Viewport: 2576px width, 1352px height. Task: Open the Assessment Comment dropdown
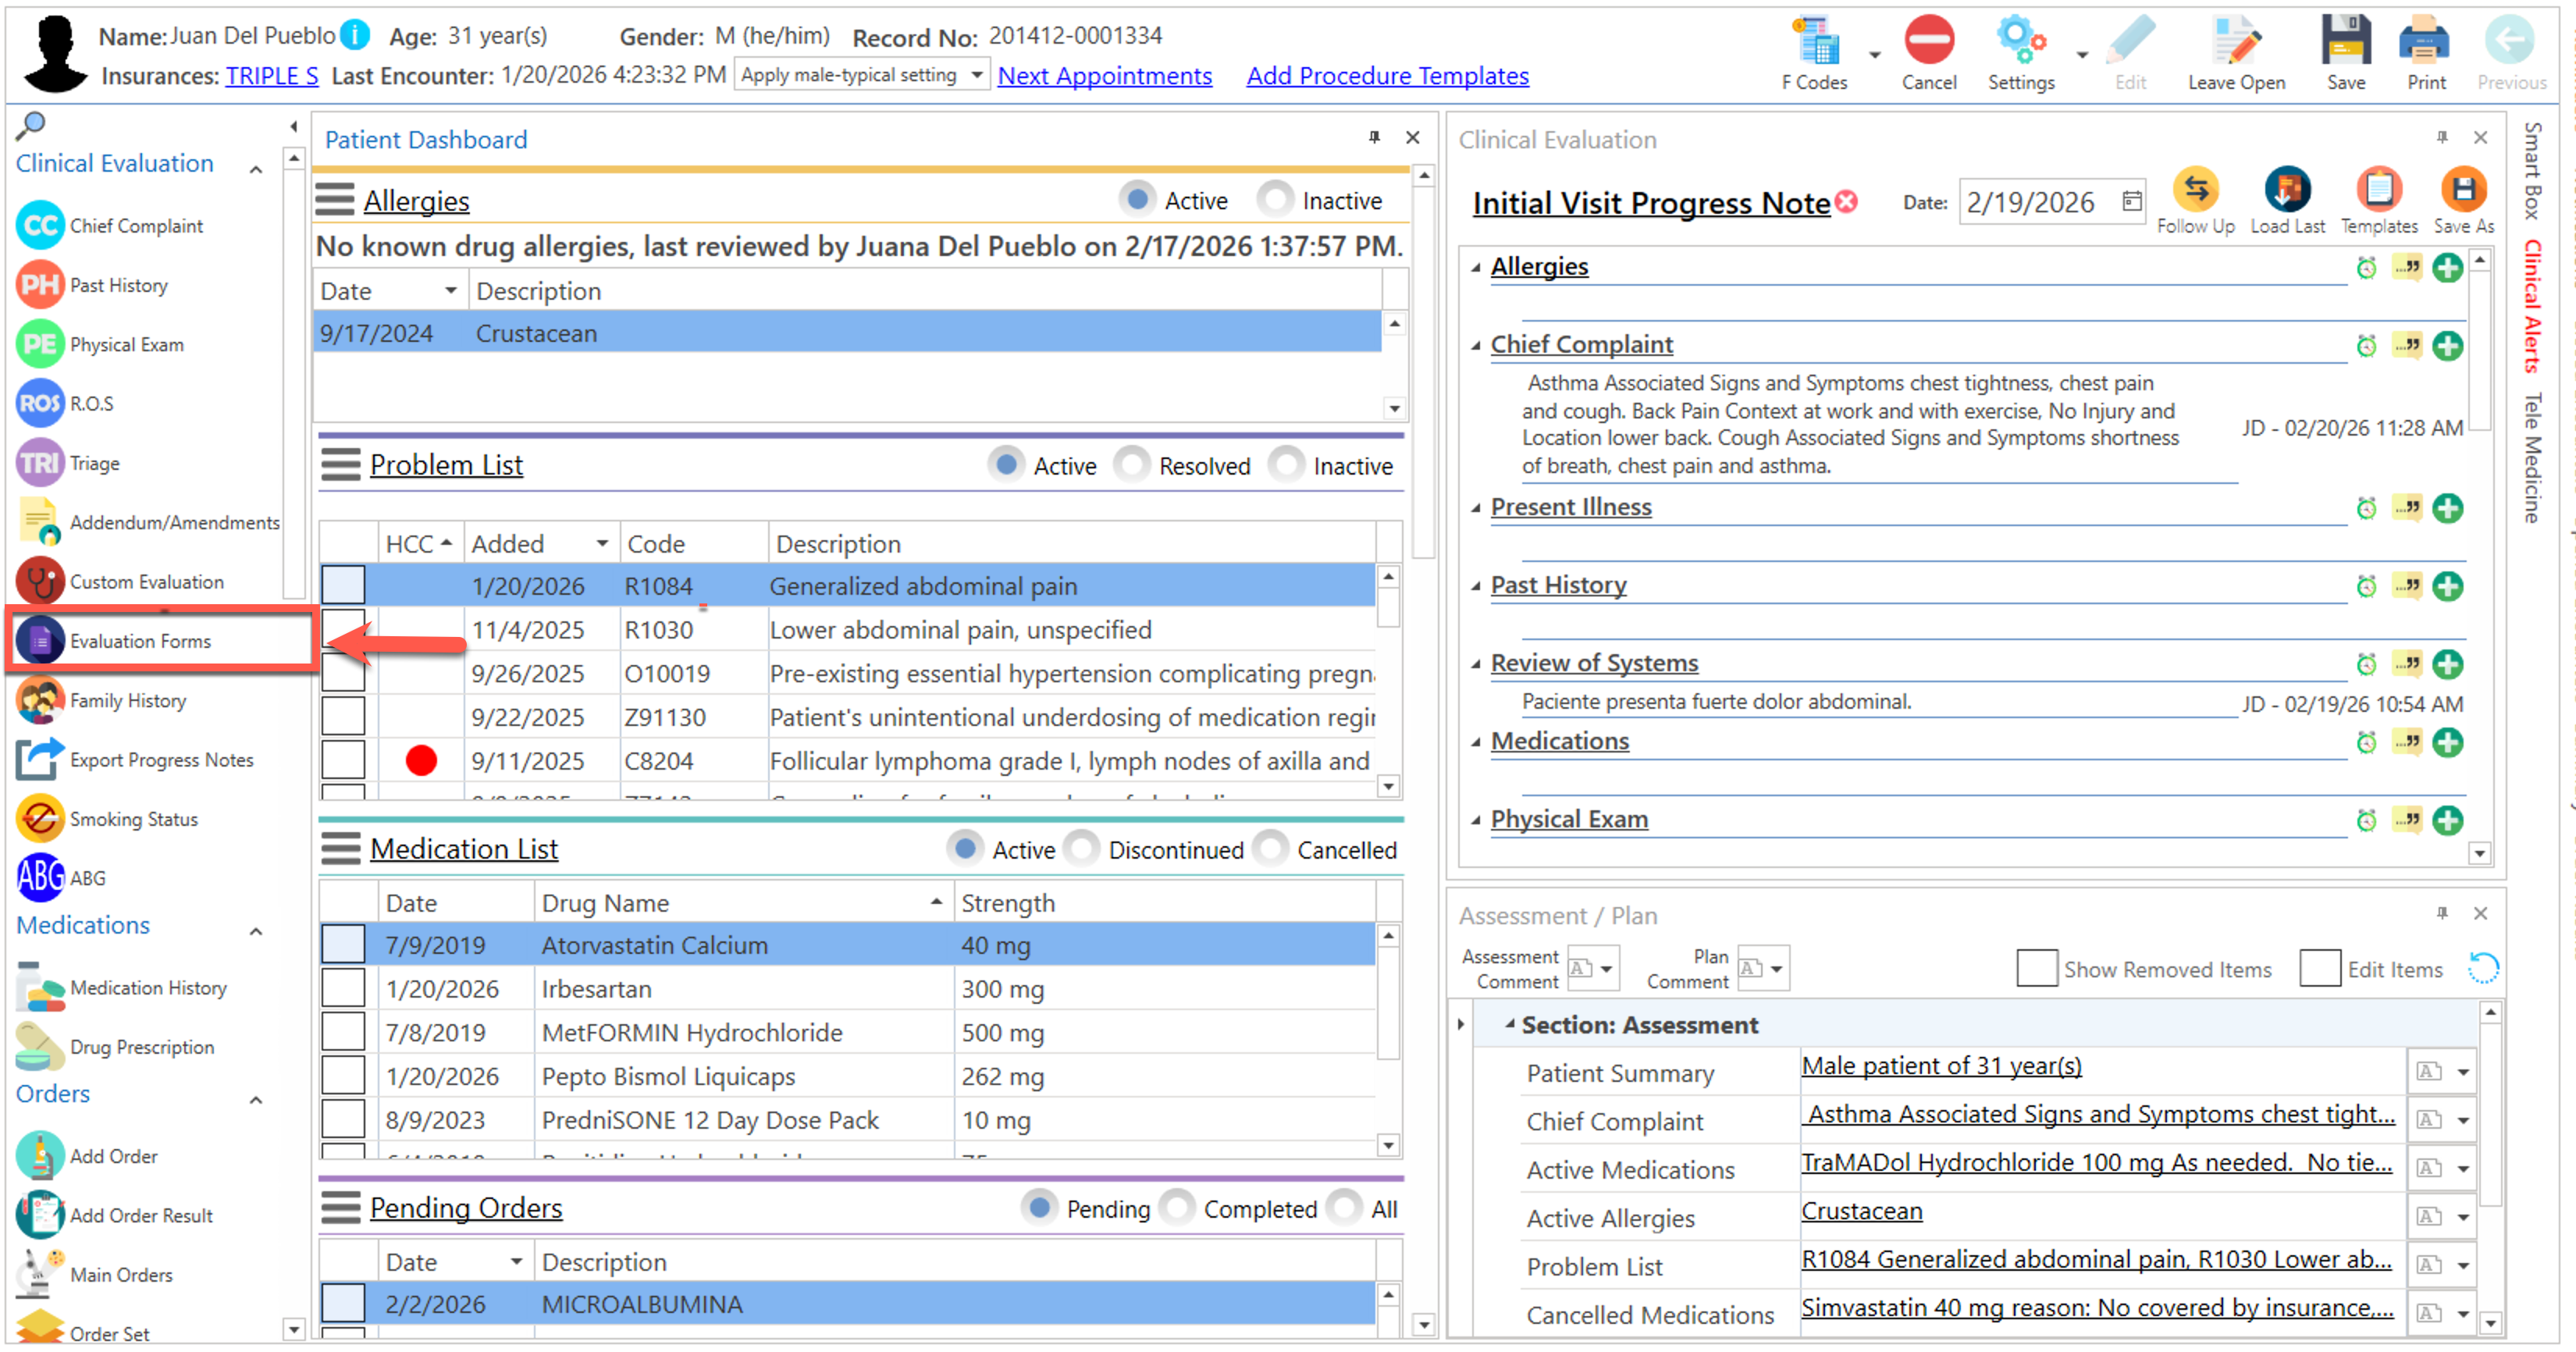click(1606, 969)
